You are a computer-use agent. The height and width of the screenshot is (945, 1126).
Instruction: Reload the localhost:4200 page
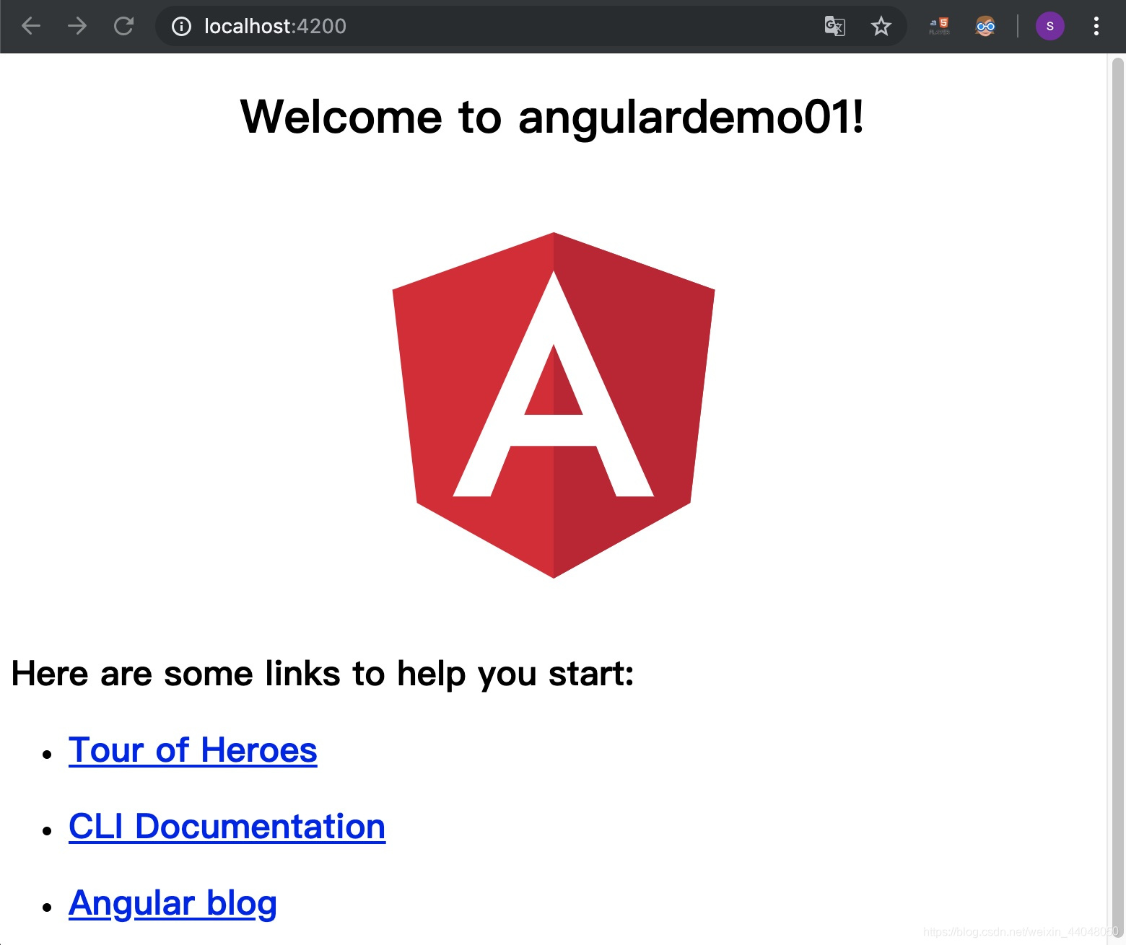coord(123,25)
